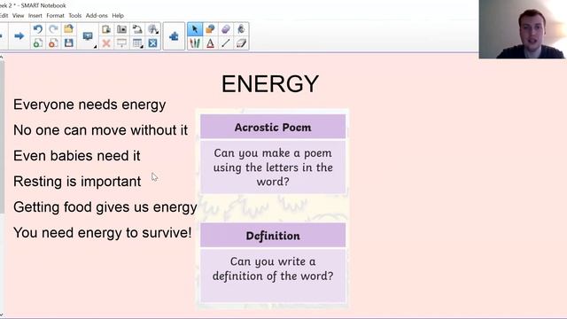This screenshot has height=319, width=567.
Task: Click the presenter webcam thumbnail
Action: tap(523, 29)
